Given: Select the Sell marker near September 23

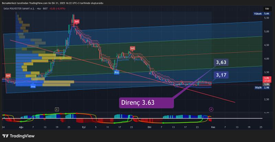Looking at the screenshot, I should (132, 48).
